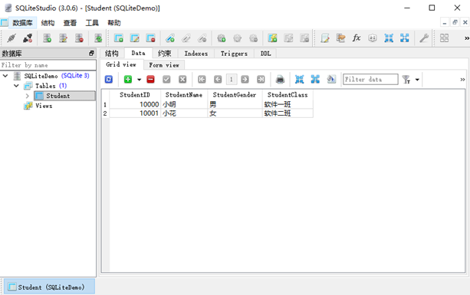Viewport: 470px width, 295px height.
Task: Insert a new row with green plus
Action: 128,80
